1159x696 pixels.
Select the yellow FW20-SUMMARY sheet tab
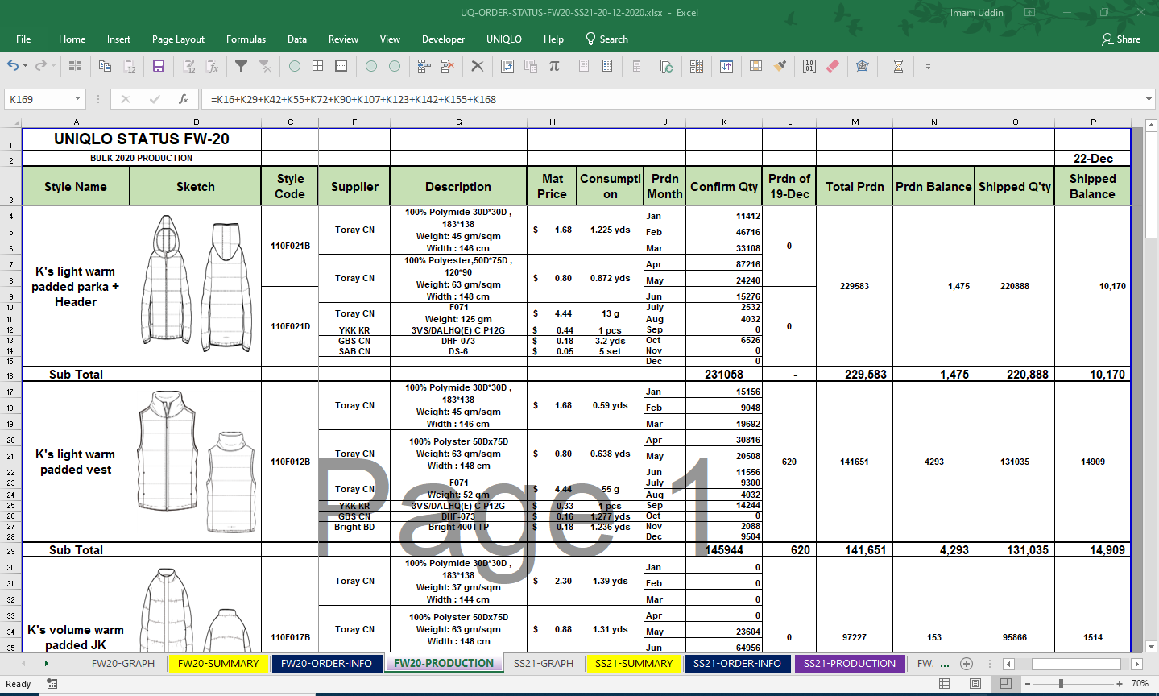(x=218, y=663)
